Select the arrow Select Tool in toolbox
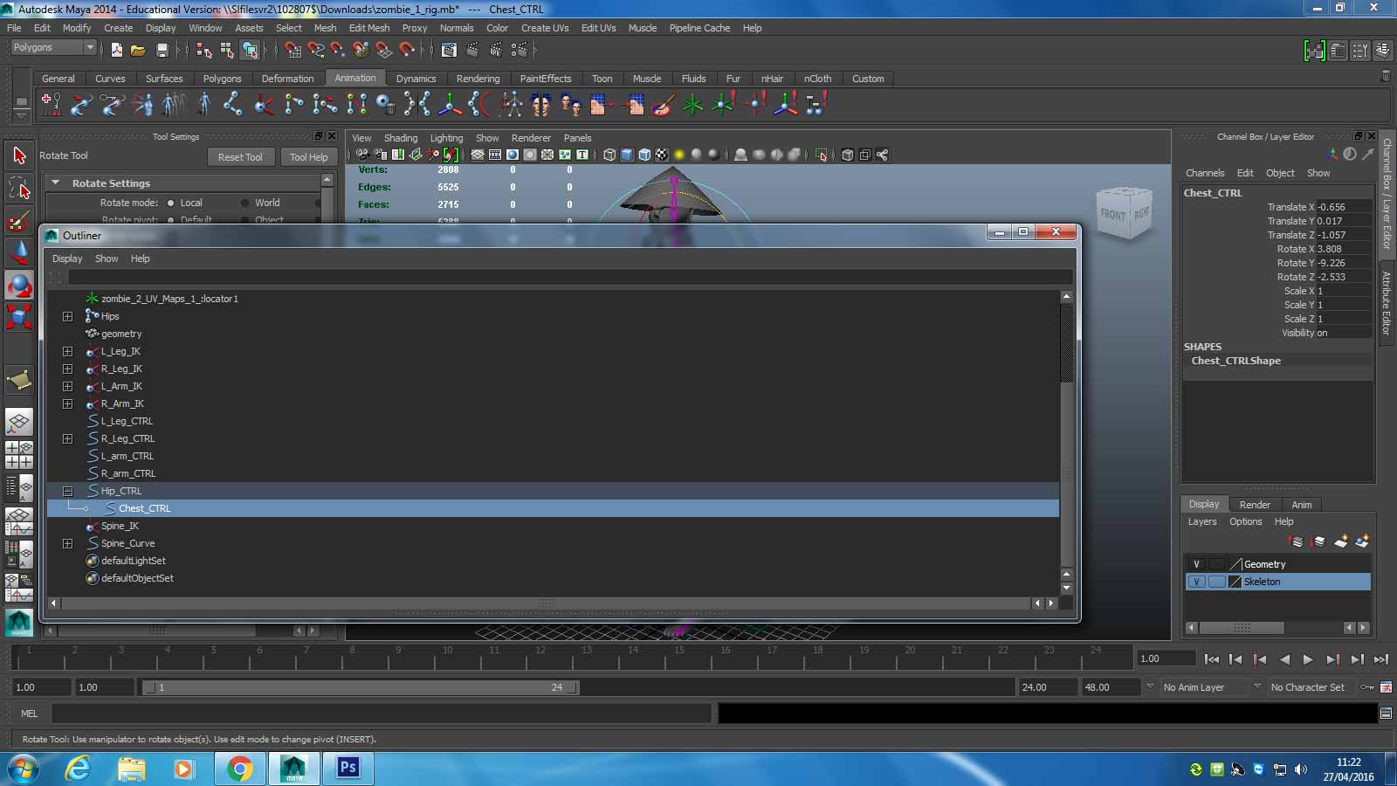Image resolution: width=1397 pixels, height=786 pixels. point(19,155)
